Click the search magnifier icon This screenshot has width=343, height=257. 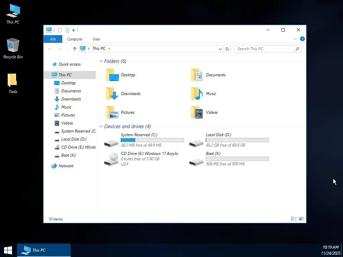pyautogui.click(x=297, y=49)
